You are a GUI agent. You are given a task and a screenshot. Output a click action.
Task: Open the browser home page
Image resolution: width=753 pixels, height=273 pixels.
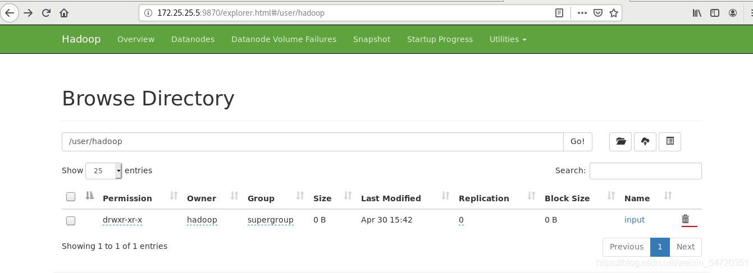pyautogui.click(x=64, y=12)
